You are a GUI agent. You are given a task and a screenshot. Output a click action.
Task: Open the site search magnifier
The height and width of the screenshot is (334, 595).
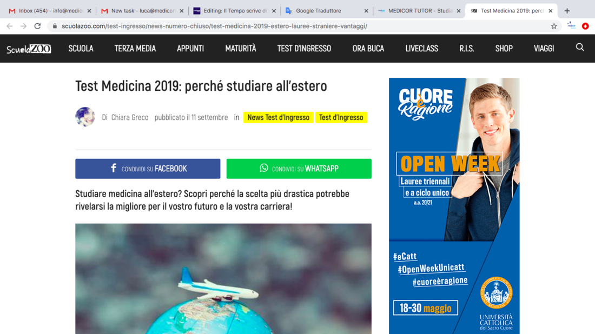(580, 48)
